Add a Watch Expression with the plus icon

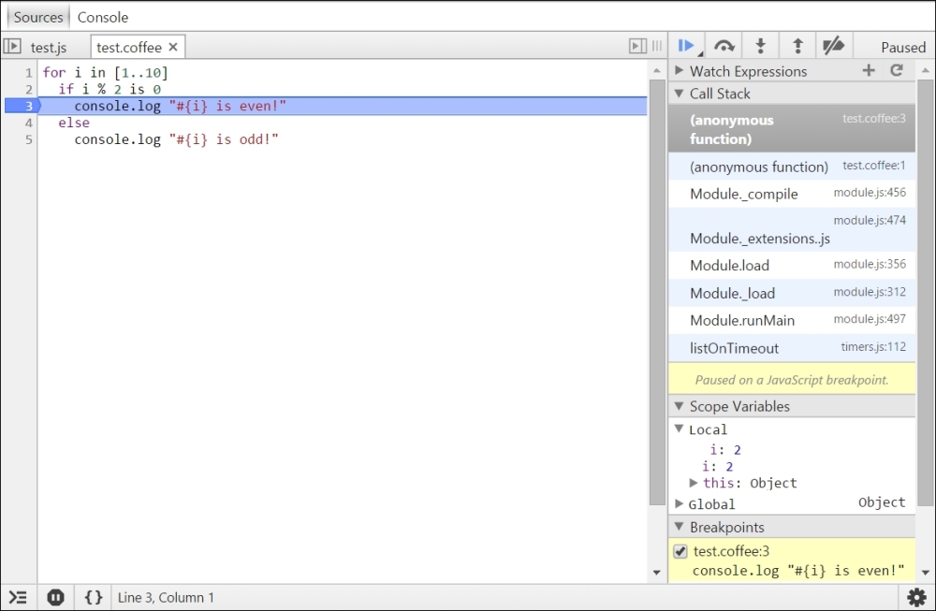pos(868,70)
